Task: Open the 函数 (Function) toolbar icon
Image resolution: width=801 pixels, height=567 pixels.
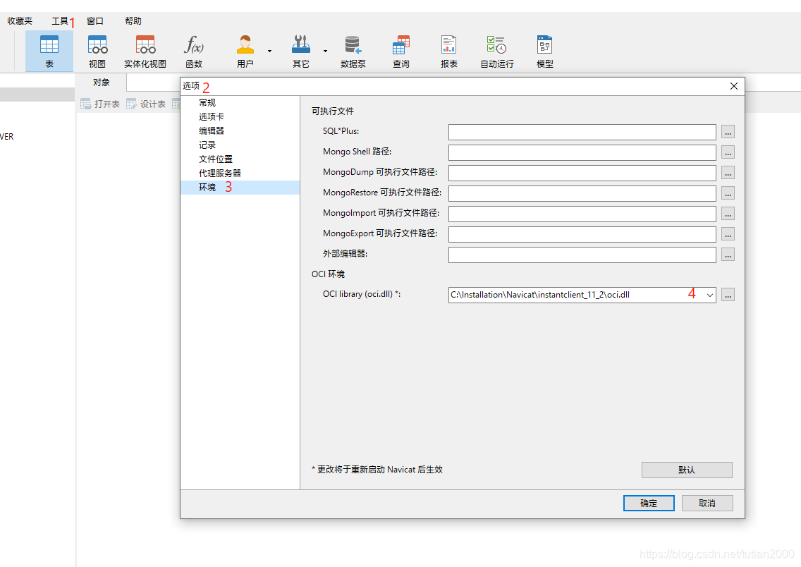Action: point(194,51)
